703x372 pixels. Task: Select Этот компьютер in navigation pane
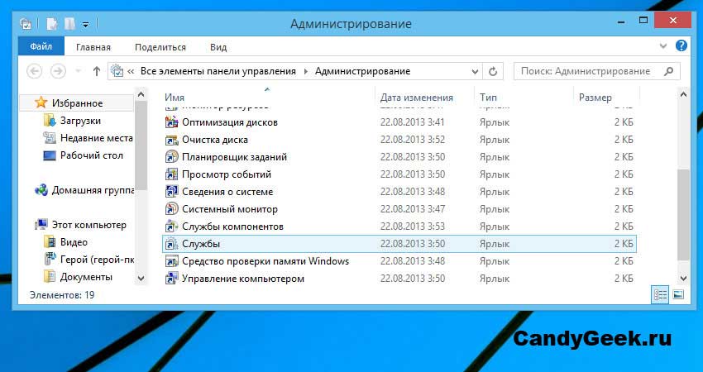[x=88, y=225]
